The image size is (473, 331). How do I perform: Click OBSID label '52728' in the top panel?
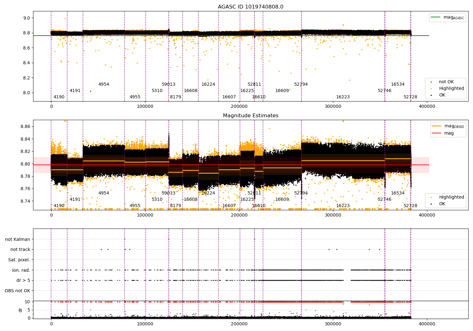pyautogui.click(x=411, y=97)
